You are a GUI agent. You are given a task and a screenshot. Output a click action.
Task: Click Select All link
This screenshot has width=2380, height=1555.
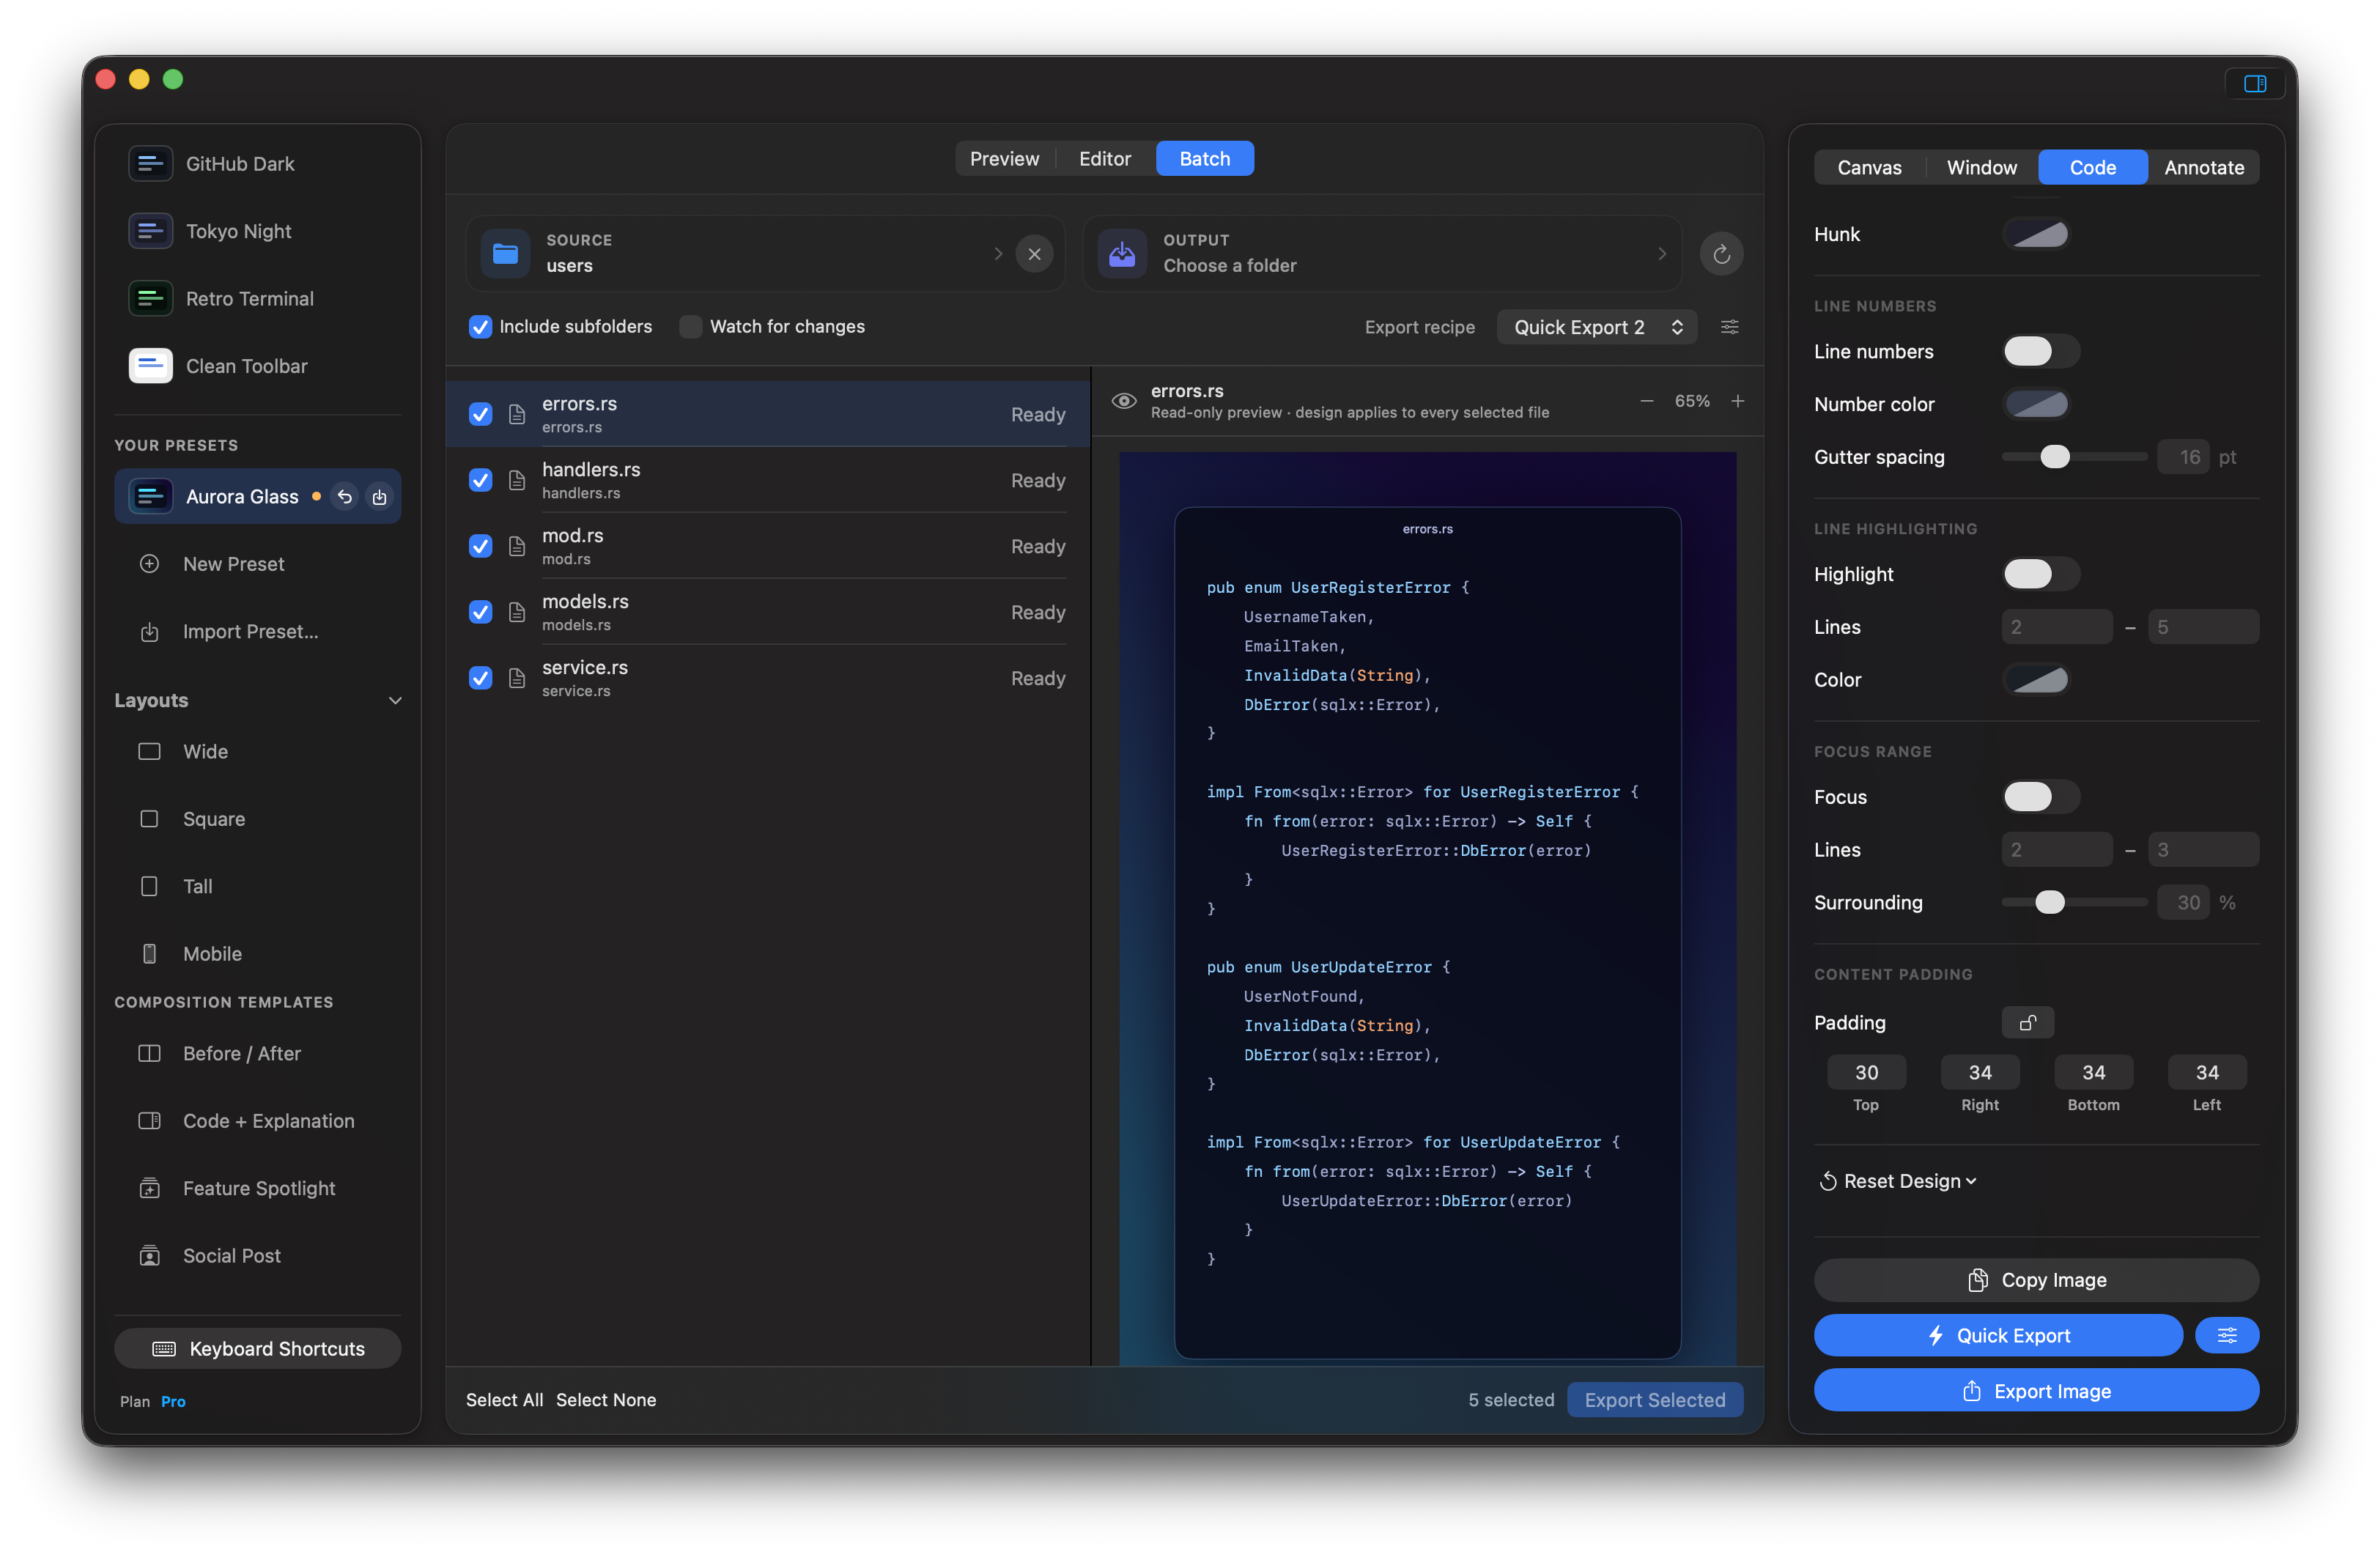tap(504, 1400)
